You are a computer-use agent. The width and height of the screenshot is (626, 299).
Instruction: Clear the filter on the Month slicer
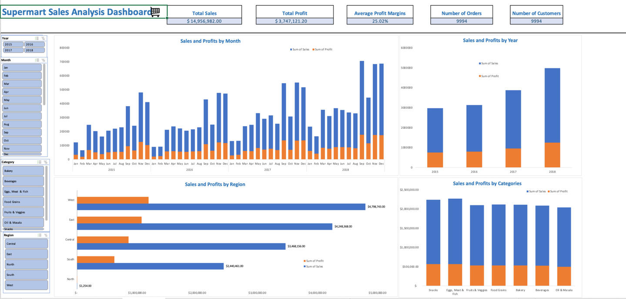tap(44, 60)
